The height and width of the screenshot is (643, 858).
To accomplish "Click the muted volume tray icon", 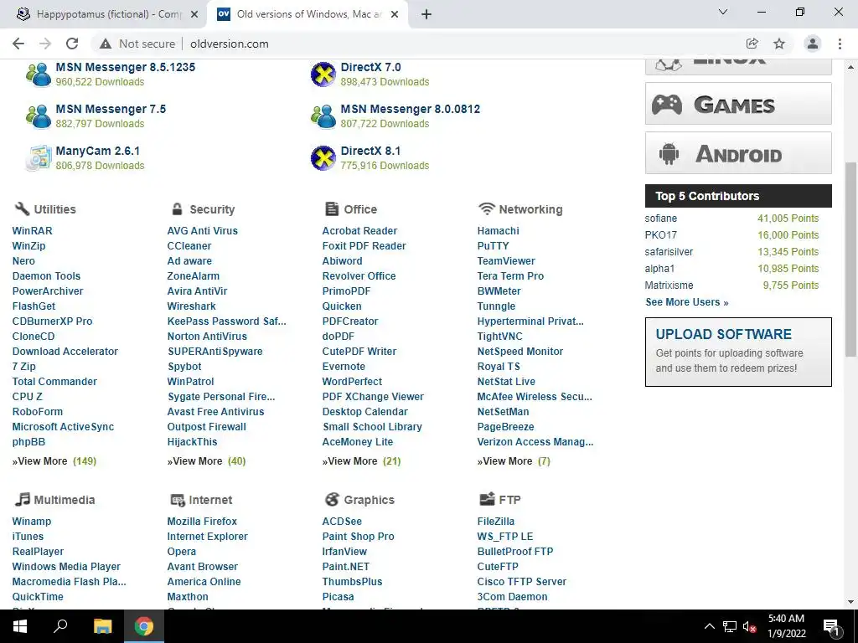I will 749,626.
